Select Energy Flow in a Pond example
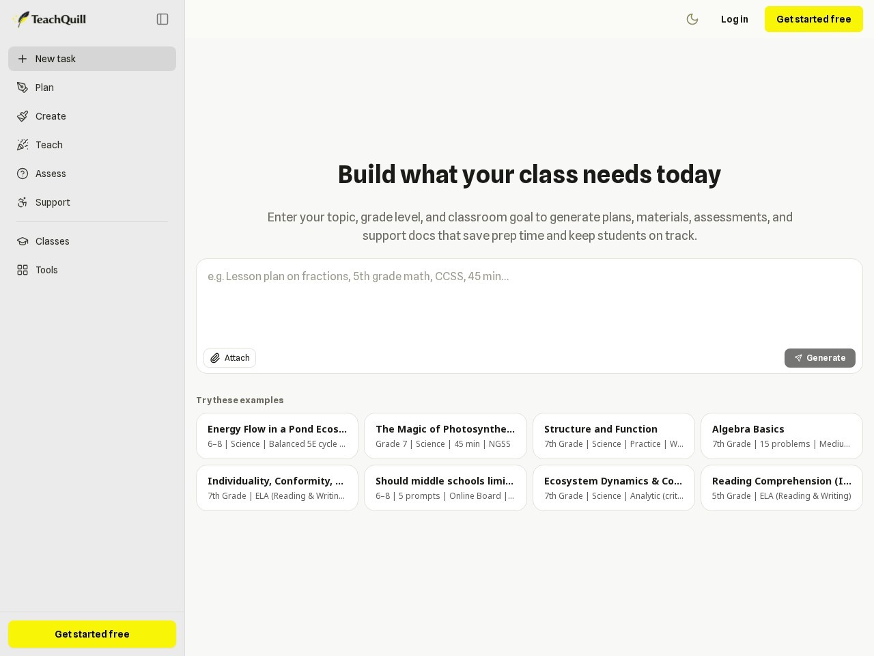The height and width of the screenshot is (656, 874). coord(277,436)
